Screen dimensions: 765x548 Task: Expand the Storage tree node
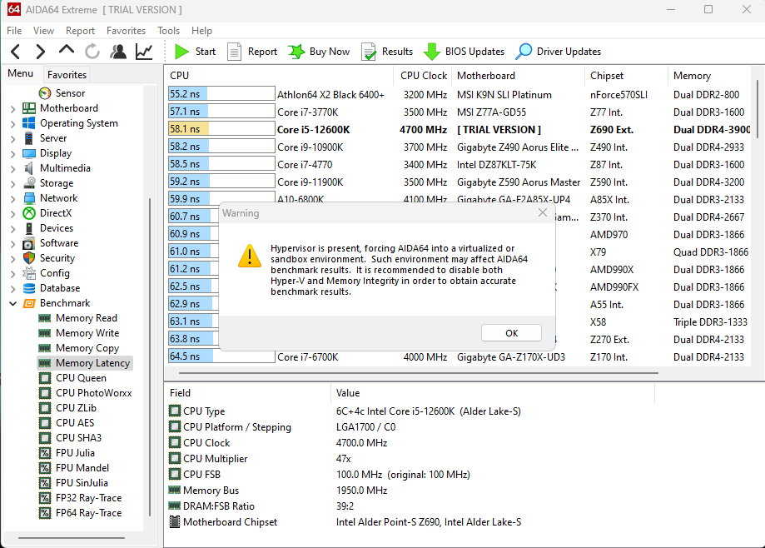point(12,183)
